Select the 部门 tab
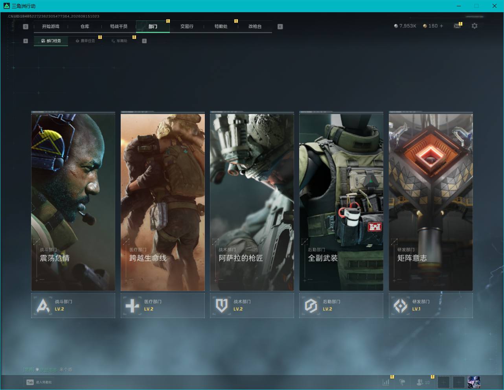Image resolution: width=504 pixels, height=390 pixels. pos(153,26)
